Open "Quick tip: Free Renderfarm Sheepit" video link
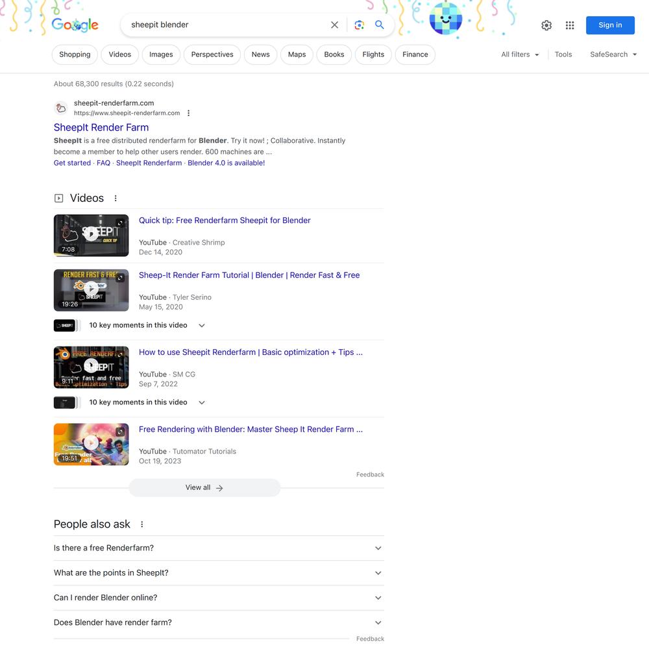This screenshot has width=649, height=649. 225,221
